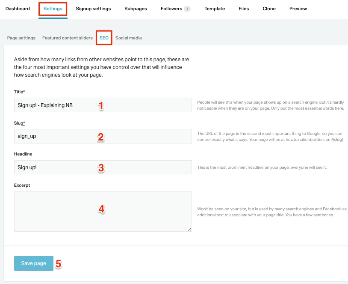The width and height of the screenshot is (348, 284).
Task: Click the Followers count badge
Action: coord(186,8)
